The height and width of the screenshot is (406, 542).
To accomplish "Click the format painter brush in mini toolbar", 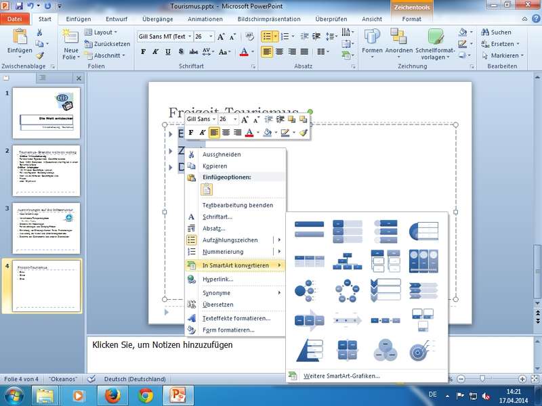I will [x=304, y=133].
